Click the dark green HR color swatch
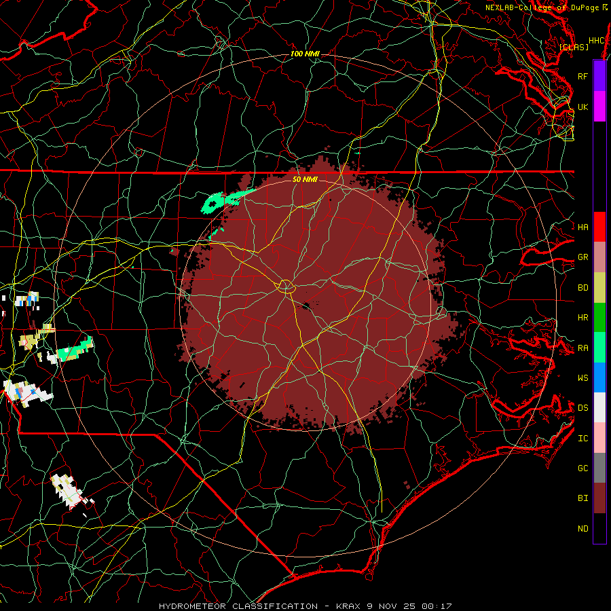 pyautogui.click(x=599, y=318)
